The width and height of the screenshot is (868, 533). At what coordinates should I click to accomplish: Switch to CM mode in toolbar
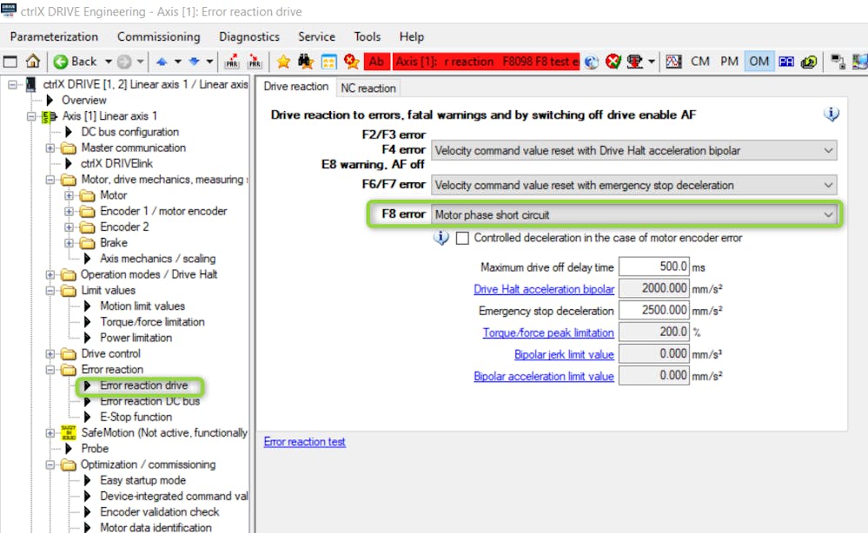pos(700,62)
